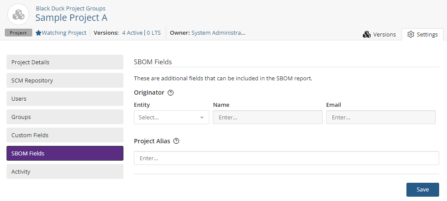Viewport: 447px width, 201px height.
Task: Open the Users settings section
Action: (x=65, y=99)
